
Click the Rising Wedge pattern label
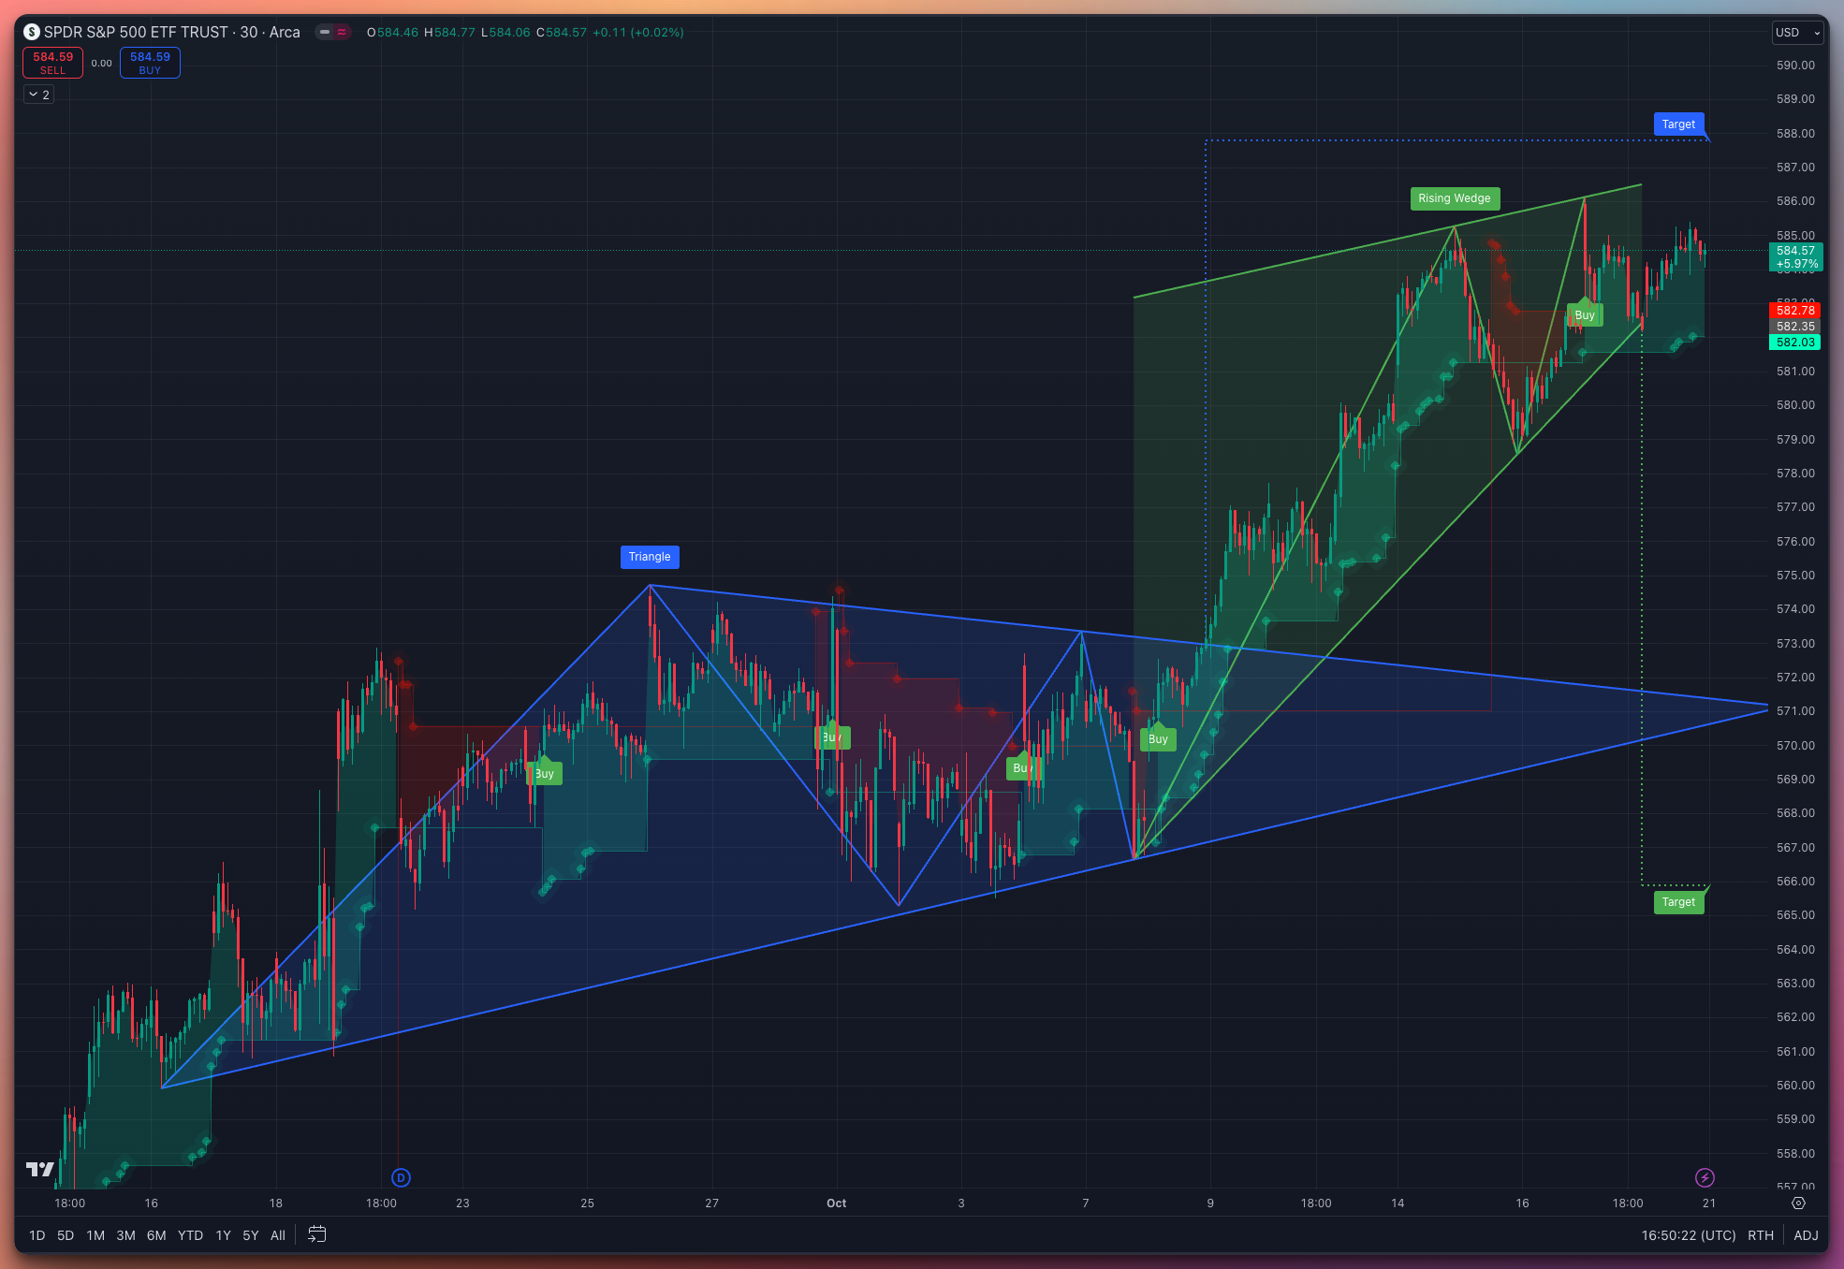pyautogui.click(x=1455, y=198)
